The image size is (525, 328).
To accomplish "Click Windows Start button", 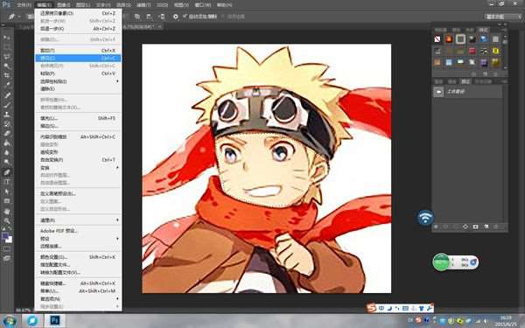I will click(10, 321).
